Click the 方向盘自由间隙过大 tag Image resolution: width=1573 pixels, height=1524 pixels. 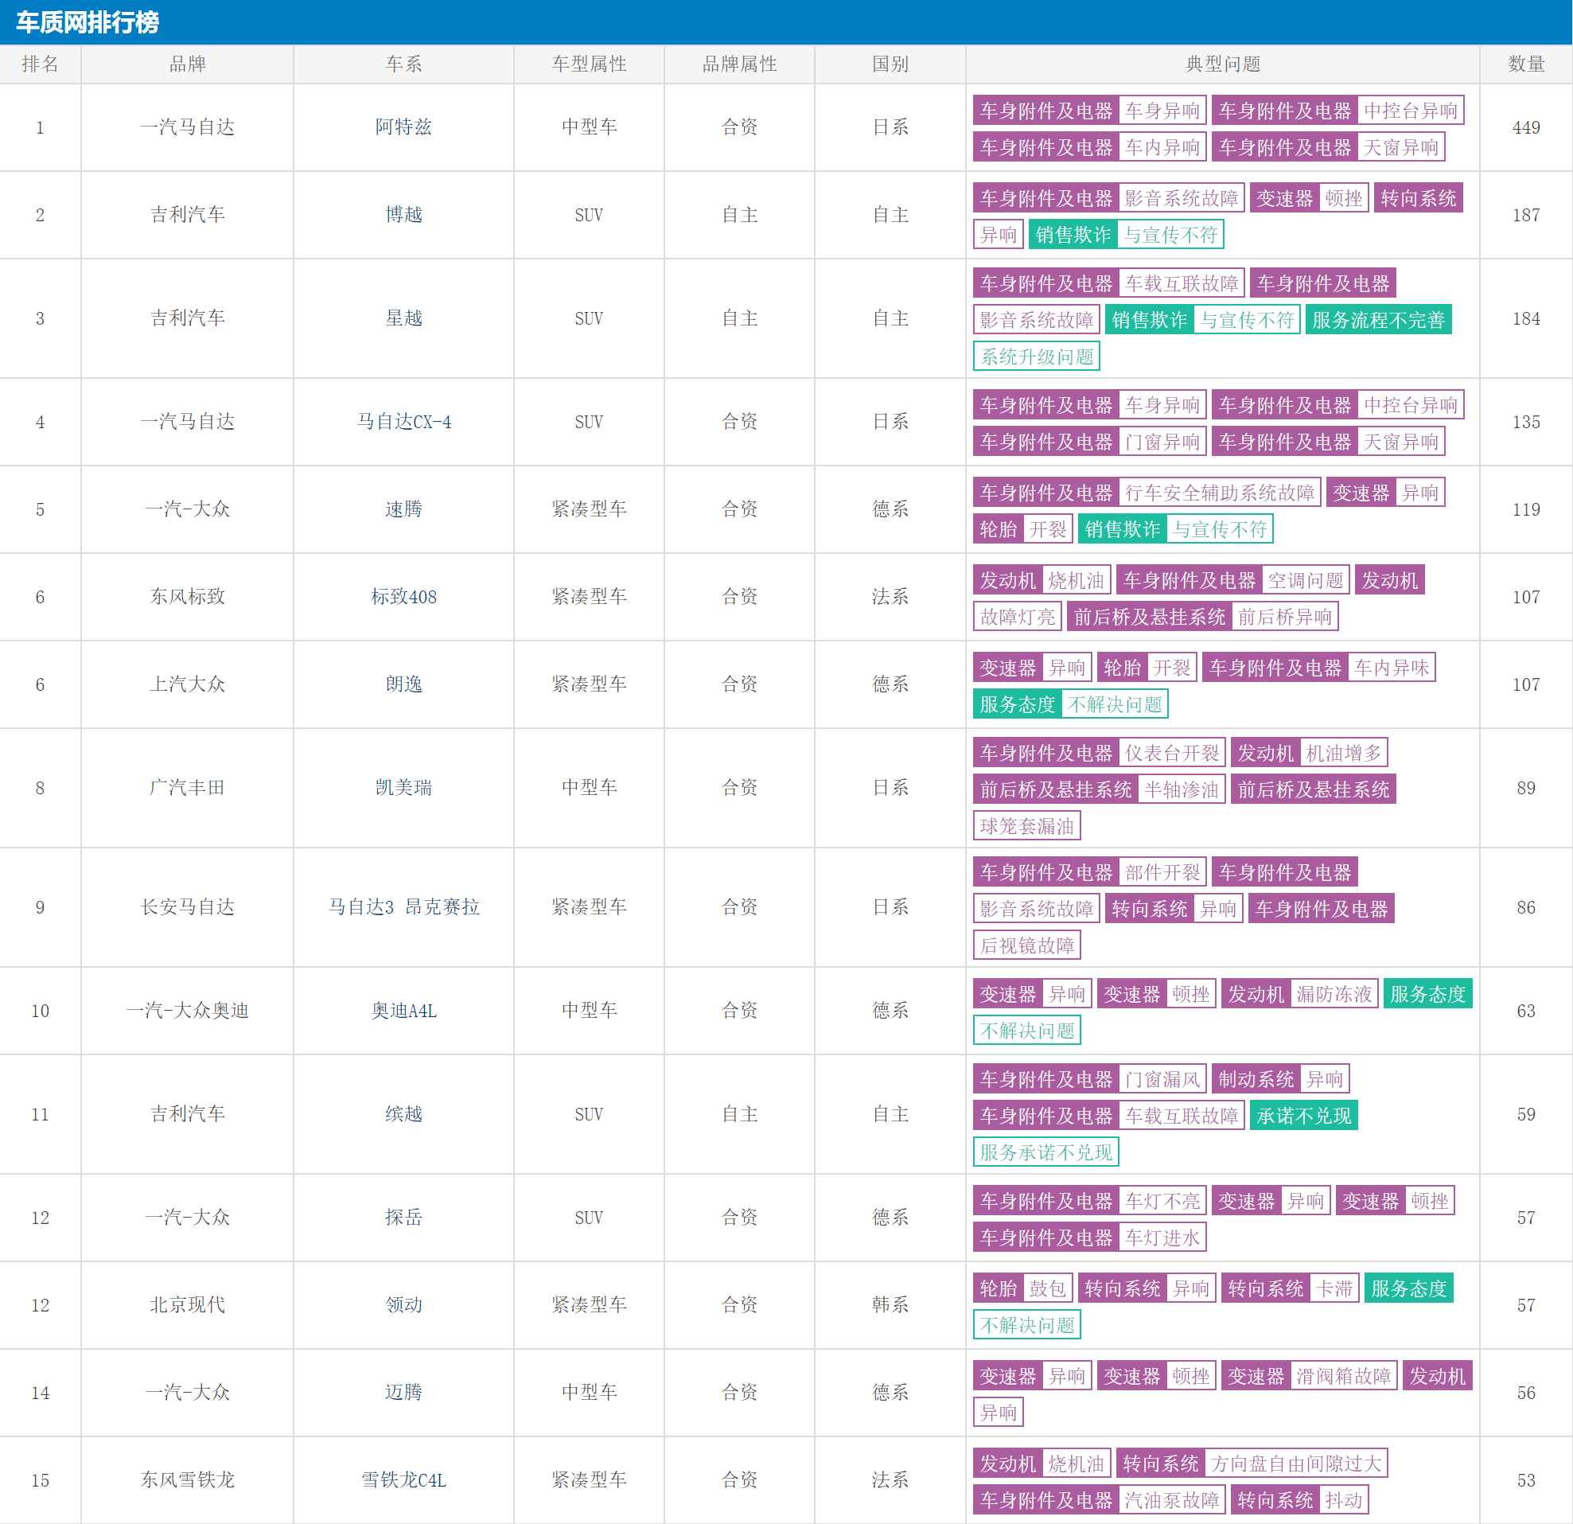pos(1295,1464)
